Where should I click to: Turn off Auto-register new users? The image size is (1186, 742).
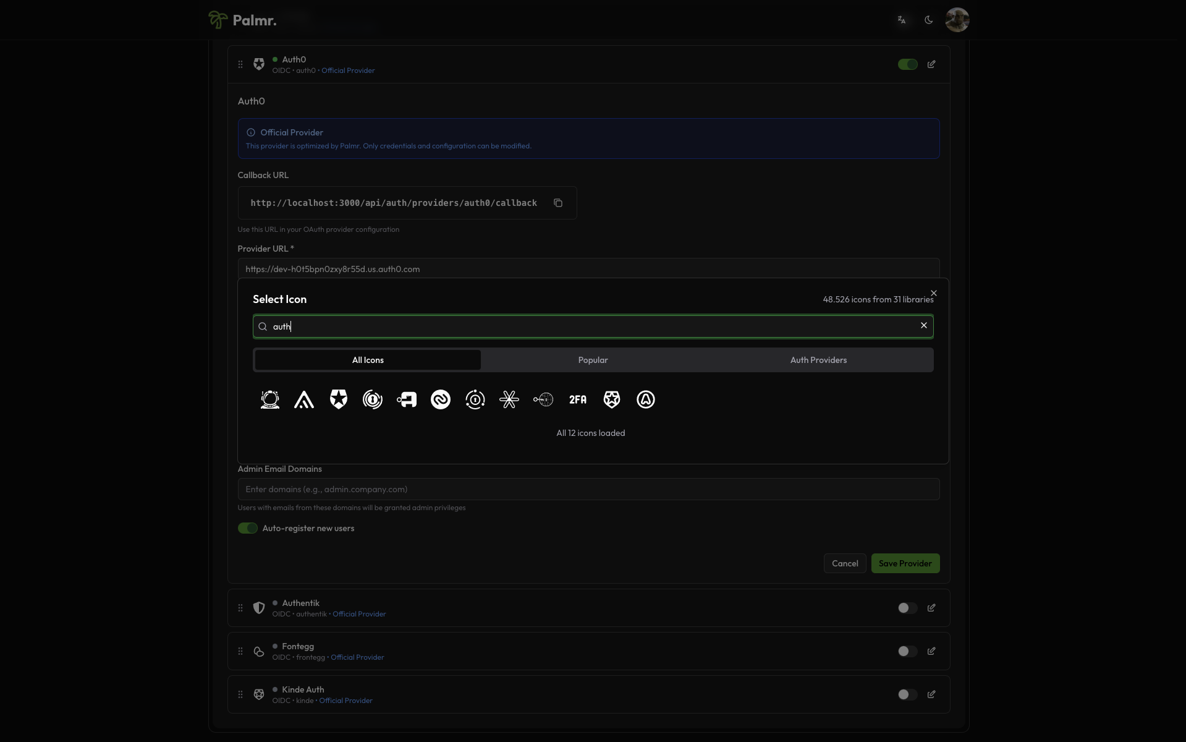pos(248,528)
